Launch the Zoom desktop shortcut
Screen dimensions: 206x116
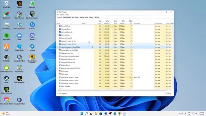pyautogui.click(x=19, y=36)
